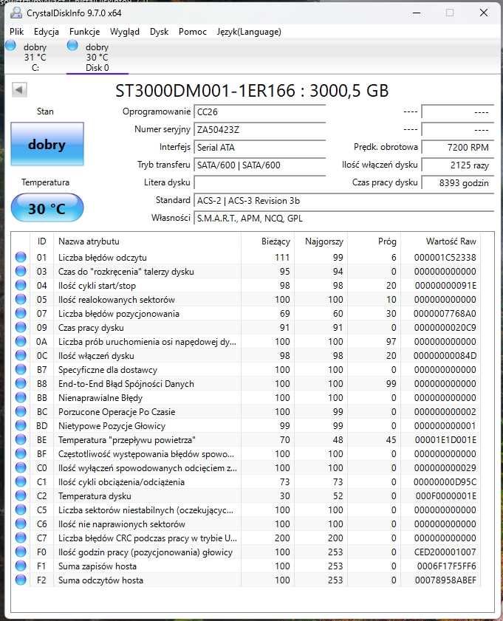The width and height of the screenshot is (503, 621).
Task: Click the status orb for attribute F2
Action: 21,580
